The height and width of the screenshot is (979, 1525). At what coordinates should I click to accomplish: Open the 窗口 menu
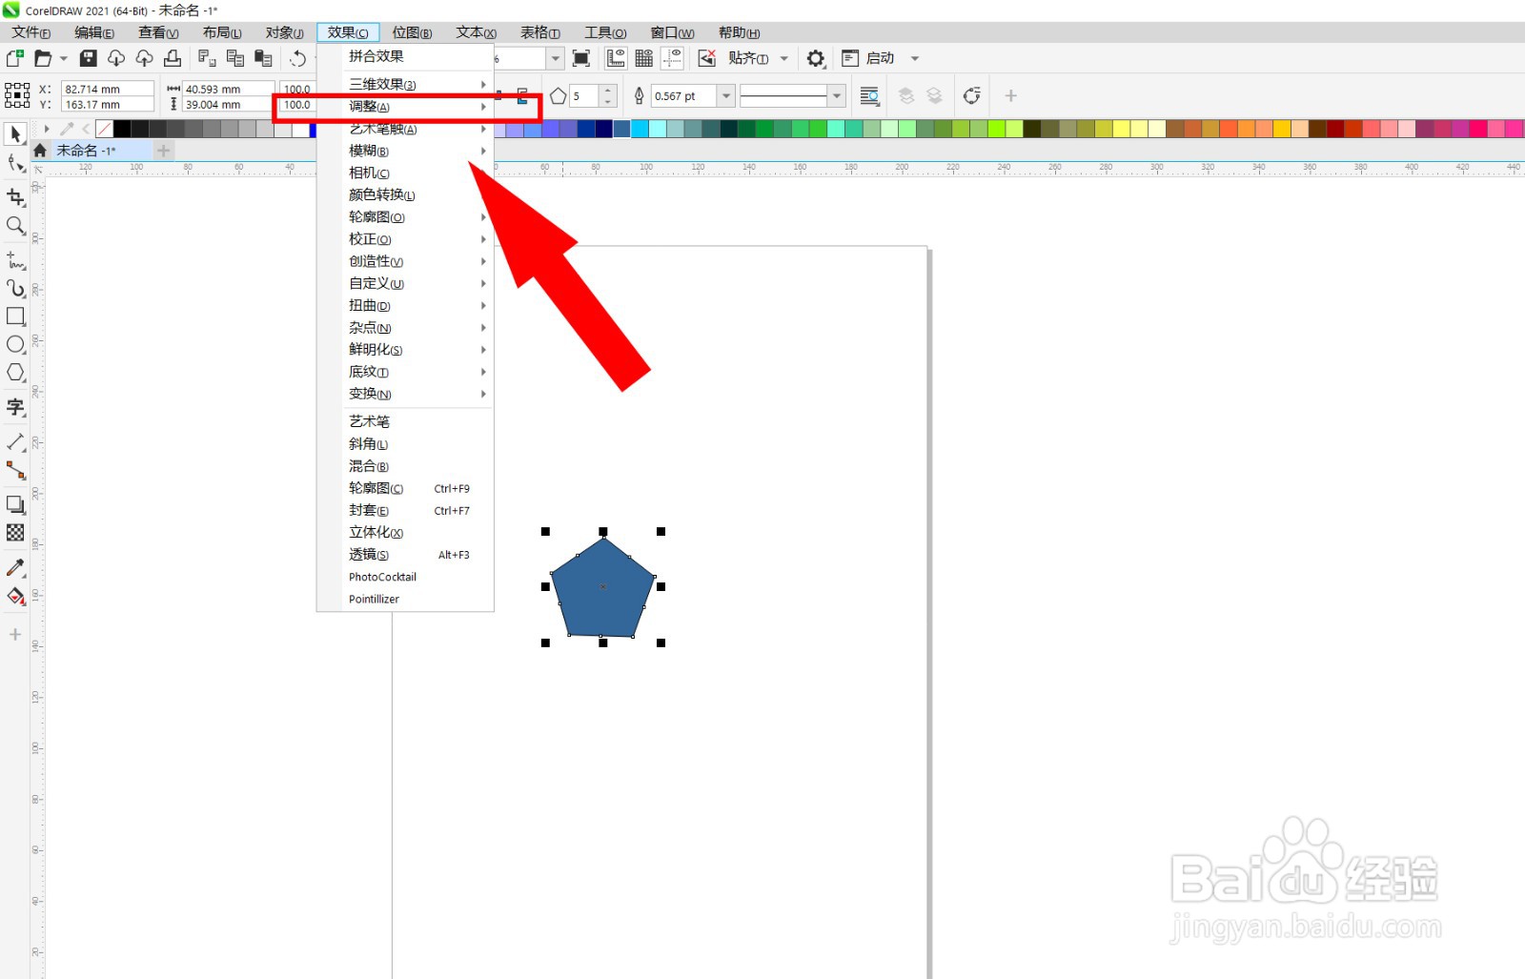[x=672, y=32]
